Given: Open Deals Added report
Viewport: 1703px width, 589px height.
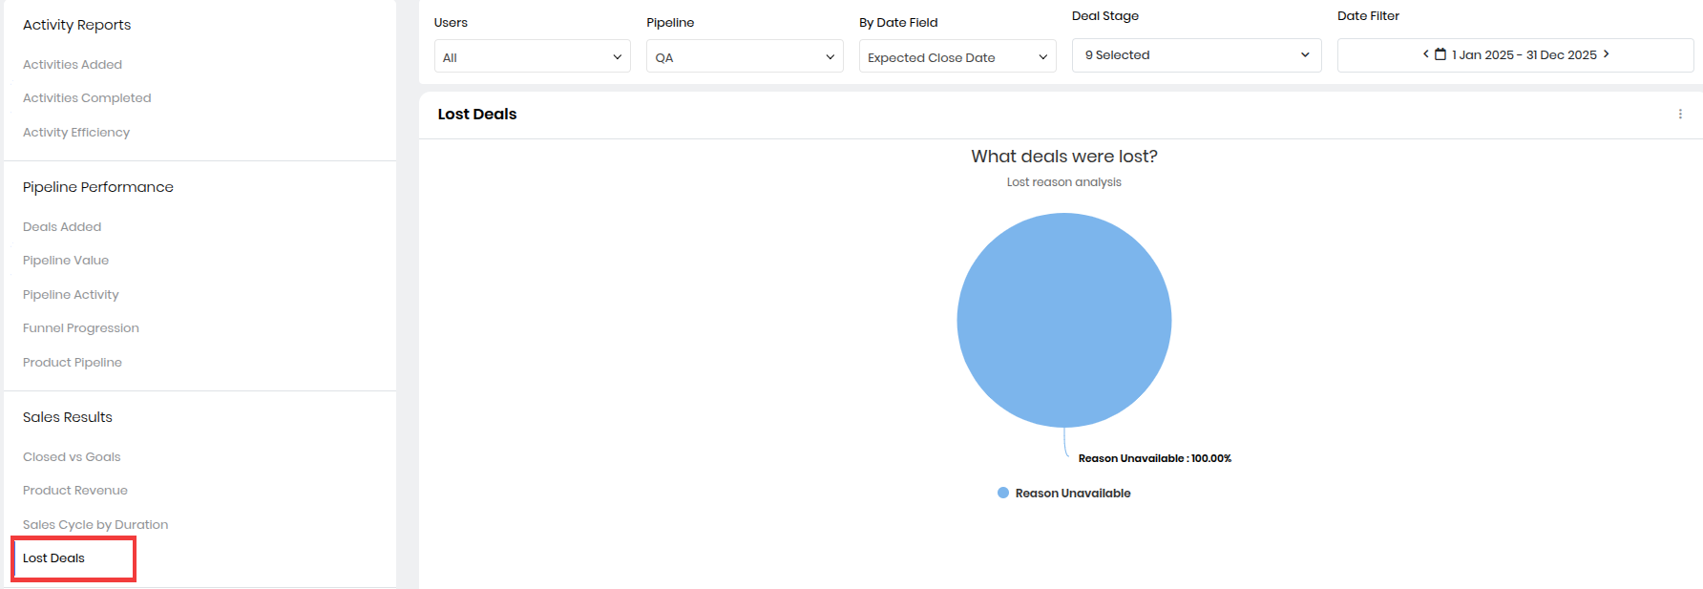Looking at the screenshot, I should tap(62, 226).
